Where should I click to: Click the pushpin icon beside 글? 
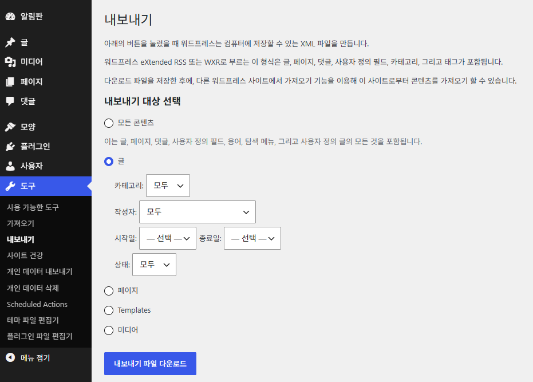[10, 42]
